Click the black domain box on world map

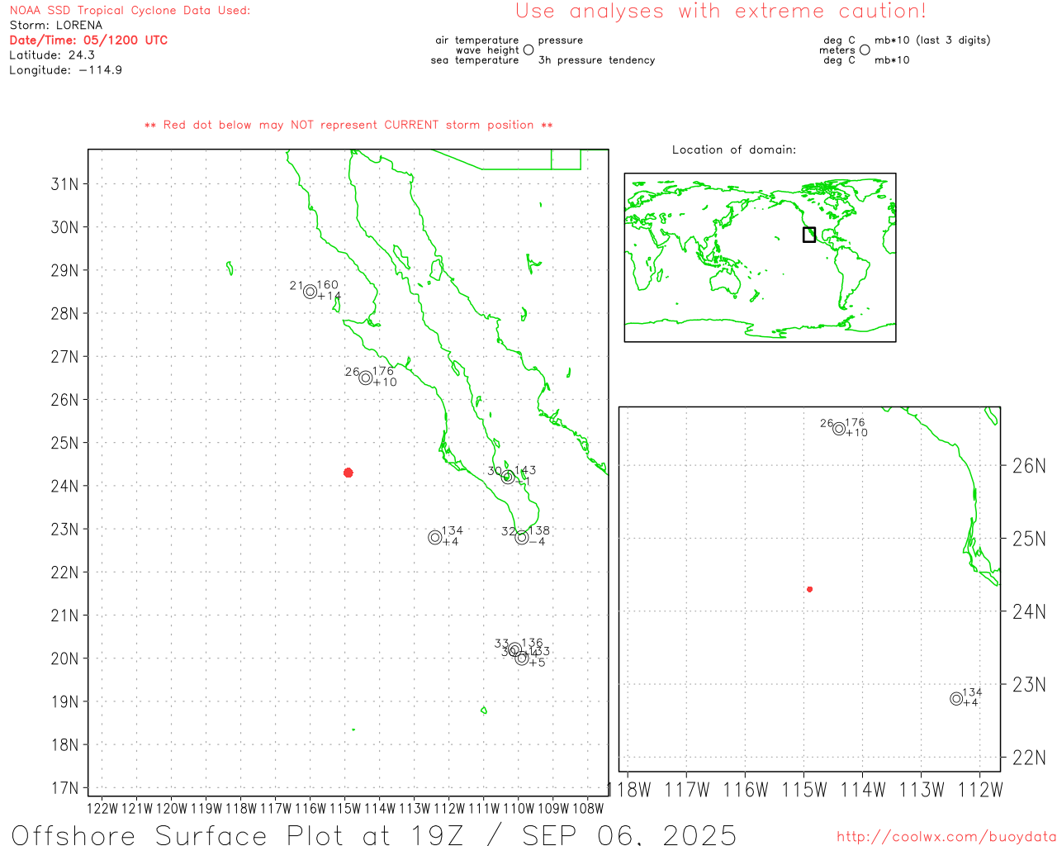[809, 235]
